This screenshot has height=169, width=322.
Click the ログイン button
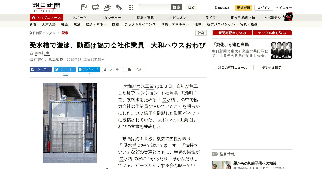tap(264, 8)
